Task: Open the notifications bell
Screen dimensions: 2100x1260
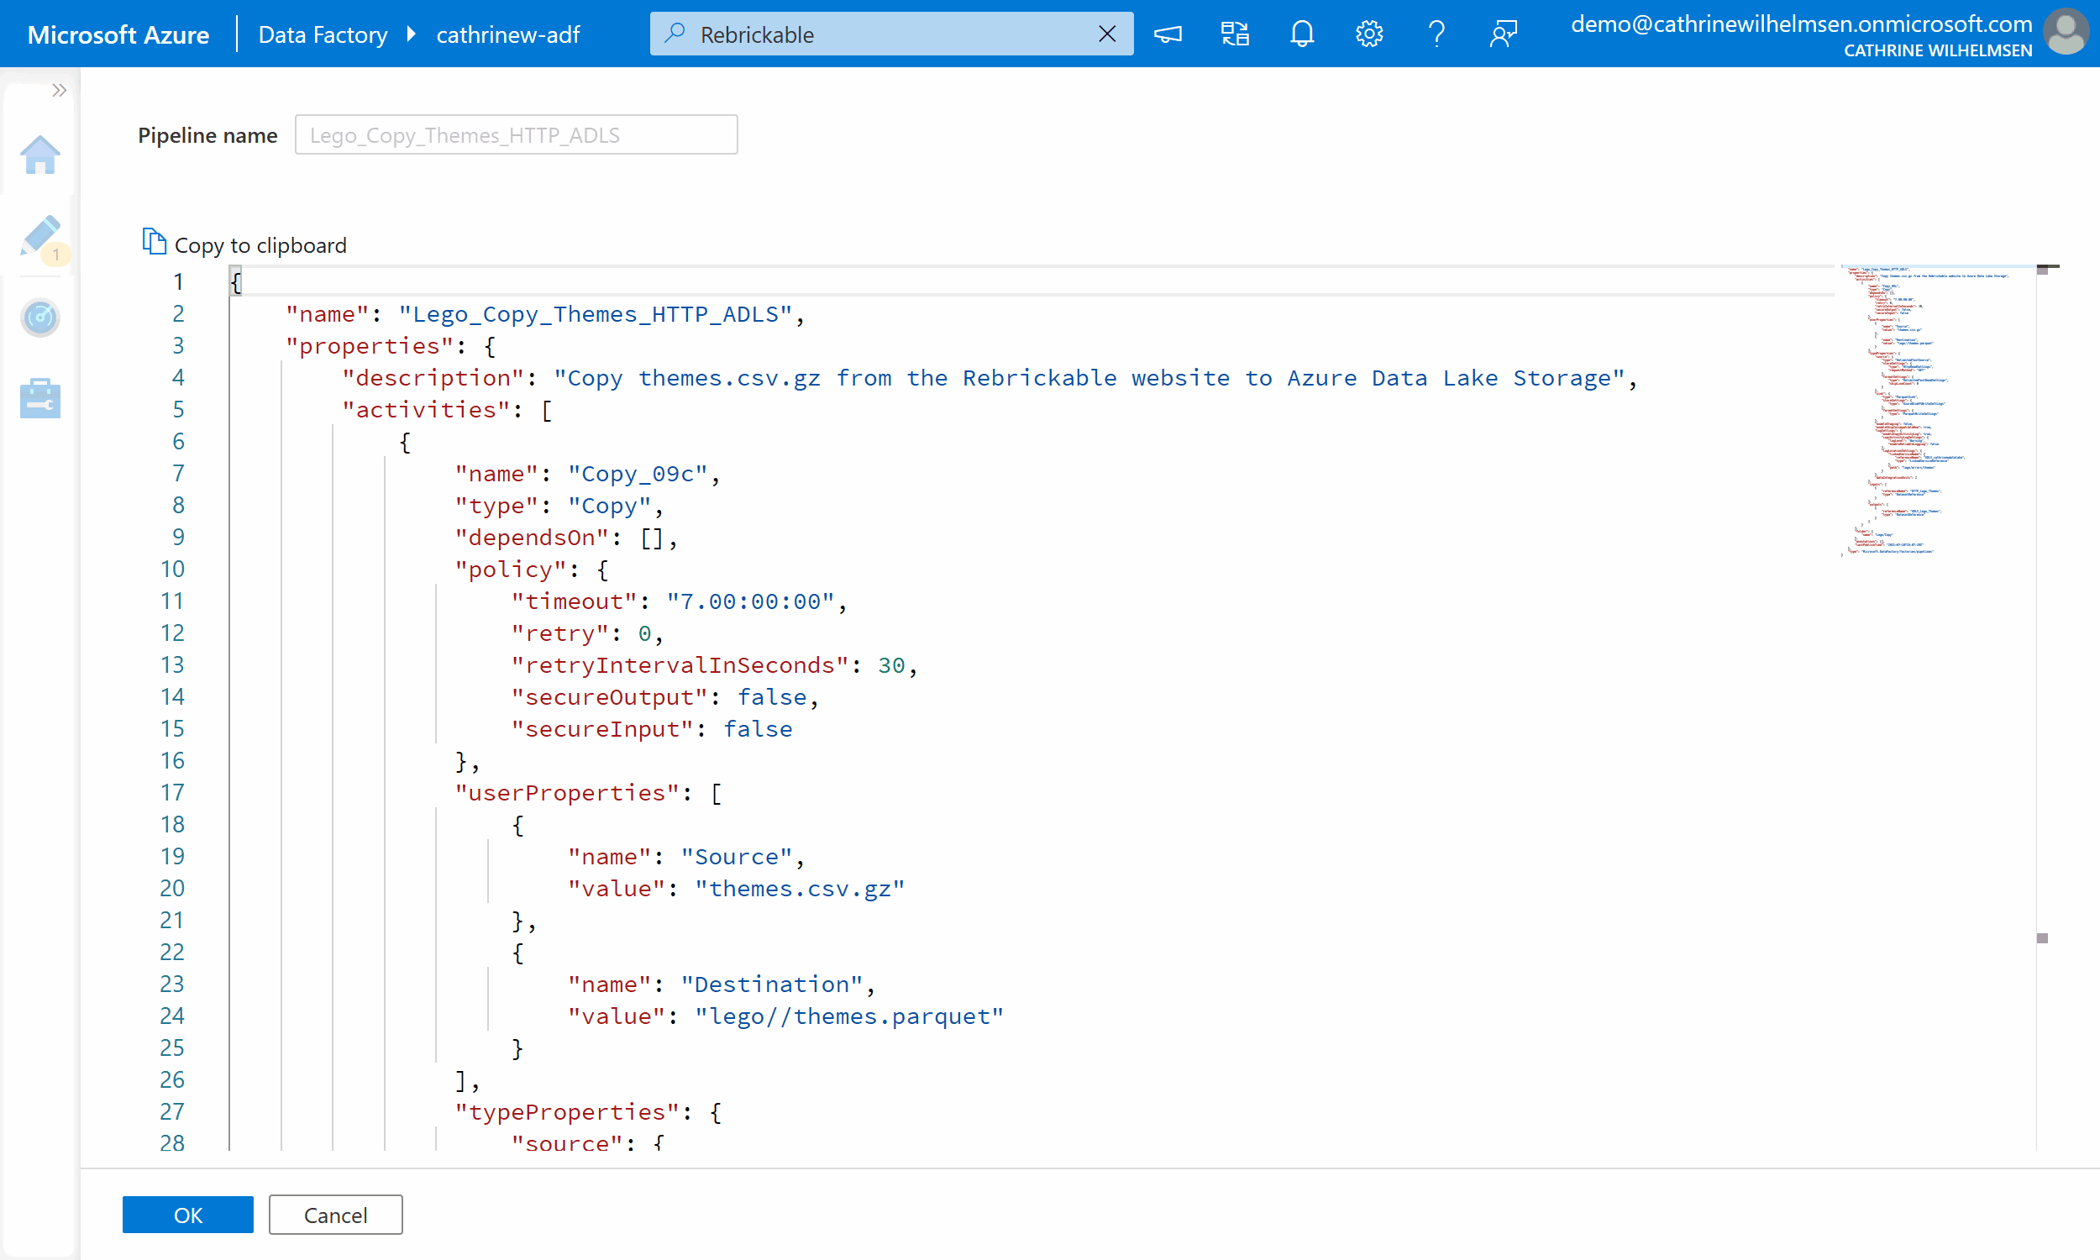Action: pos(1301,34)
